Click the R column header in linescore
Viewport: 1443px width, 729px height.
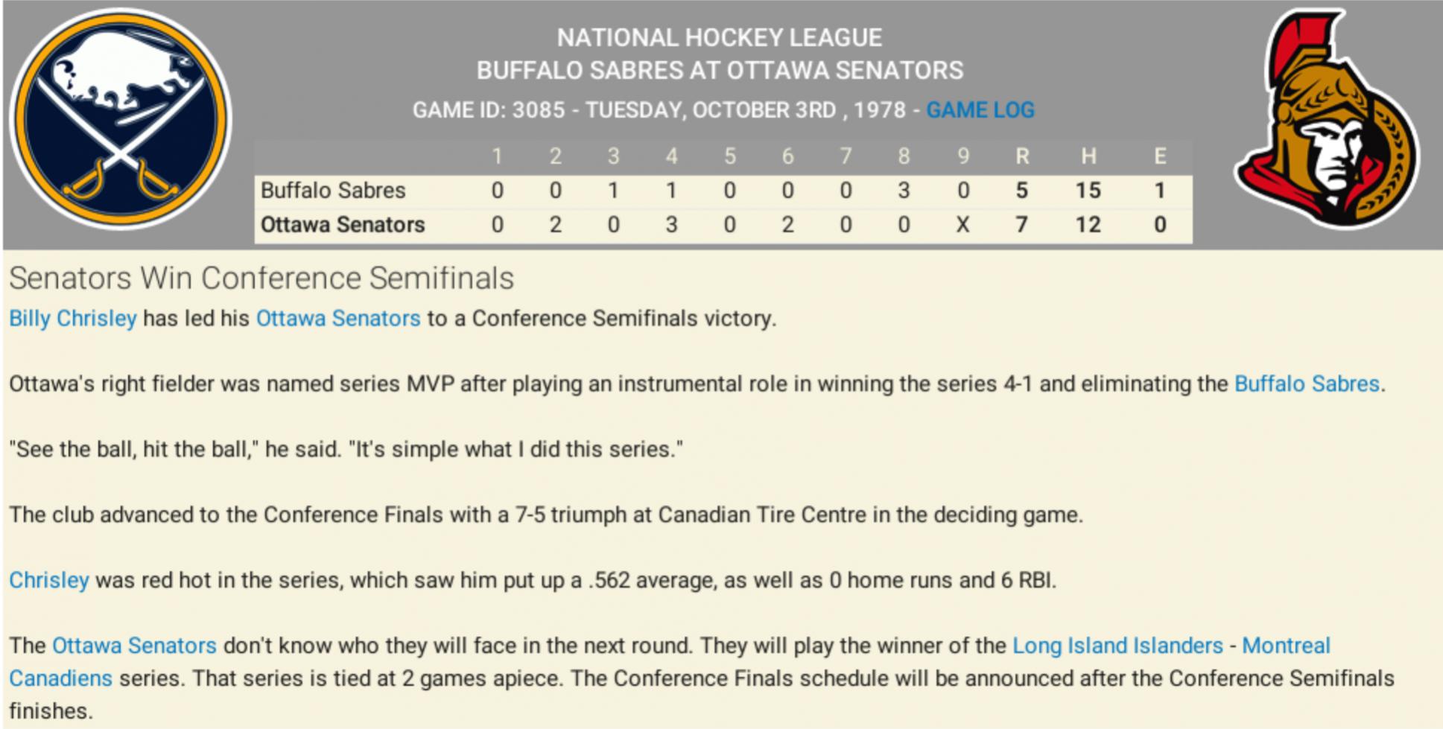[x=1022, y=156]
